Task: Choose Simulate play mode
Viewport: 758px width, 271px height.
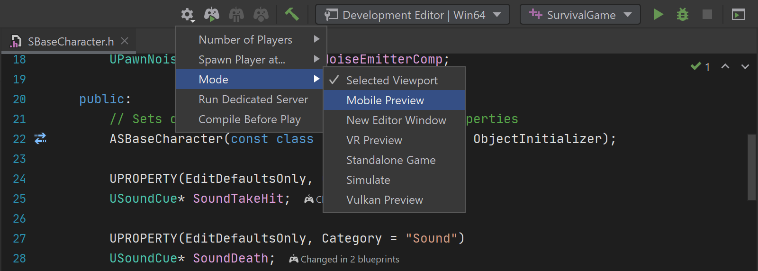Action: coord(394,180)
